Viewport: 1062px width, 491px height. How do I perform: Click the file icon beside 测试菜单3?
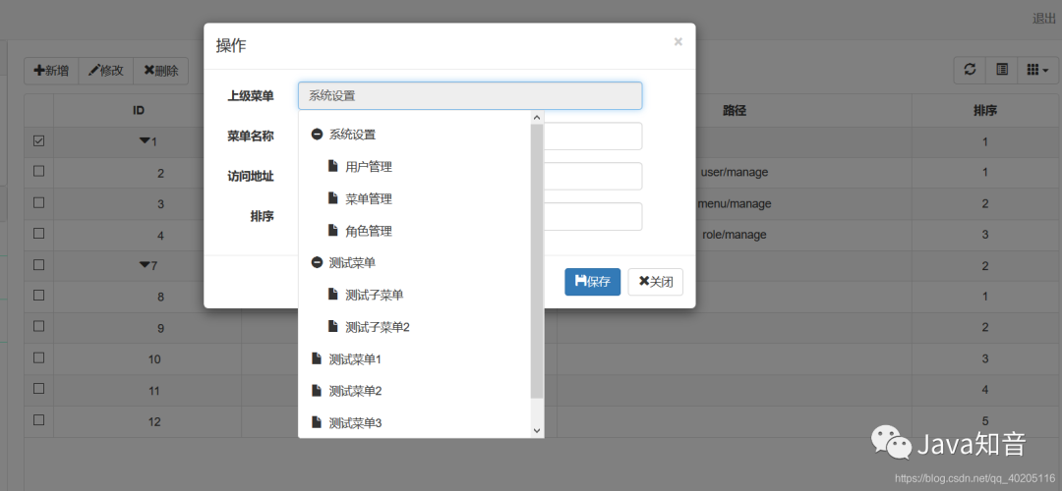tap(317, 422)
